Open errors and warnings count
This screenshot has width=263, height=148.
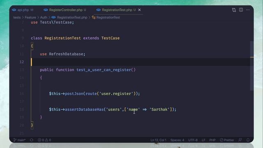tap(44, 140)
